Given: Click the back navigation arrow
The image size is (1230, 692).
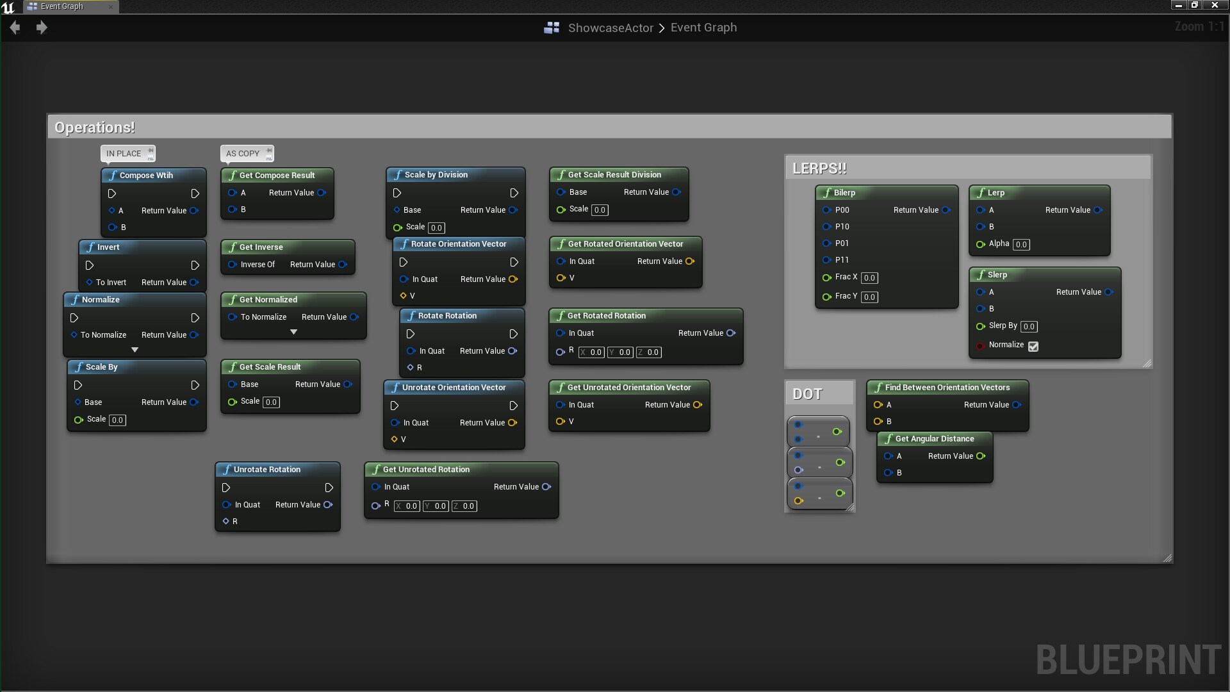Looking at the screenshot, I should (x=14, y=28).
